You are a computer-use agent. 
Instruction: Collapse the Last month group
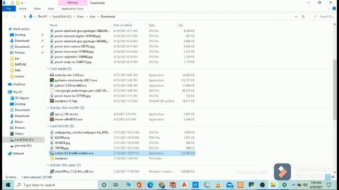pos(48,126)
